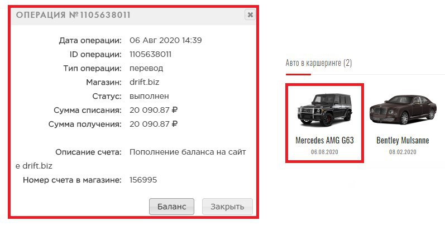
Task: Click the Mercedes AMG G63 title
Action: 324,140
